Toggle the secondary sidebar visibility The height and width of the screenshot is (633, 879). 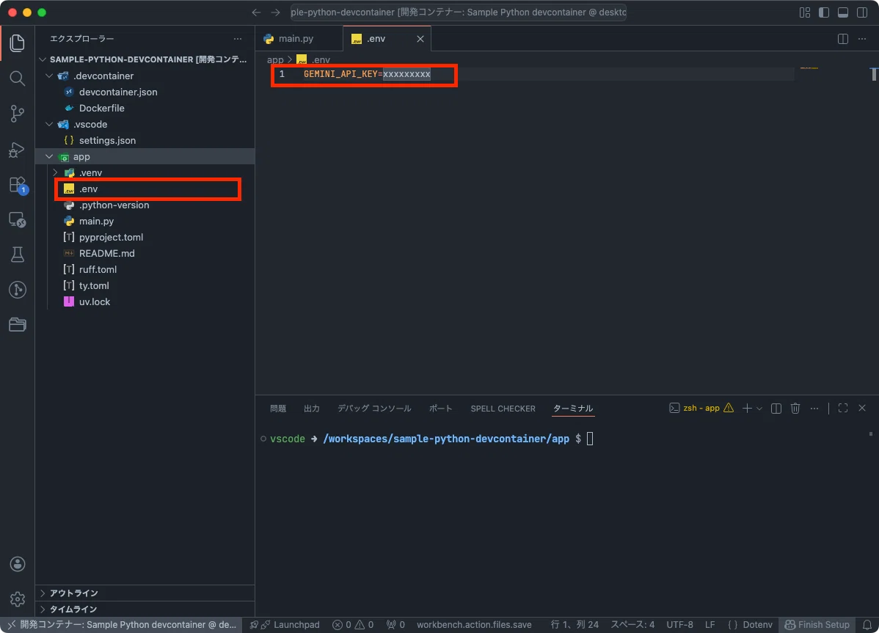point(862,12)
